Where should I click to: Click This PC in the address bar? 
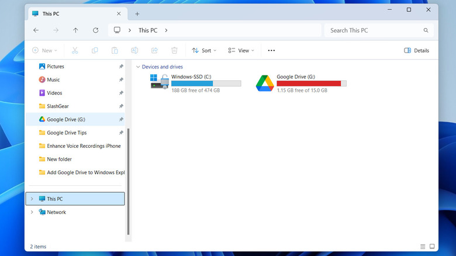(148, 30)
